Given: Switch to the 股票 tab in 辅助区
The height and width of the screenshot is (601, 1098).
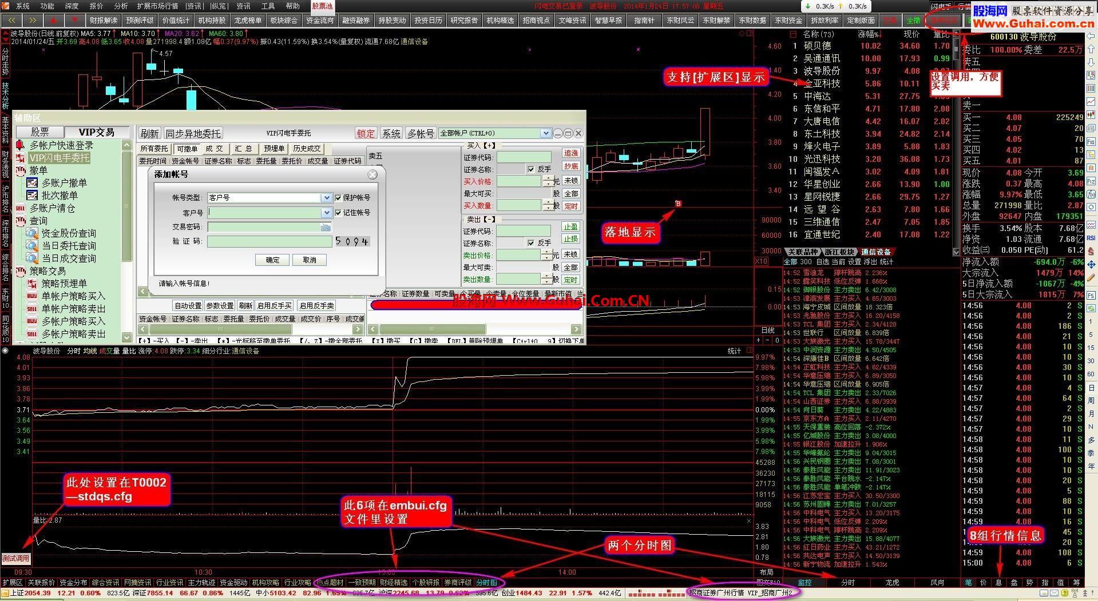Looking at the screenshot, I should click(39, 132).
